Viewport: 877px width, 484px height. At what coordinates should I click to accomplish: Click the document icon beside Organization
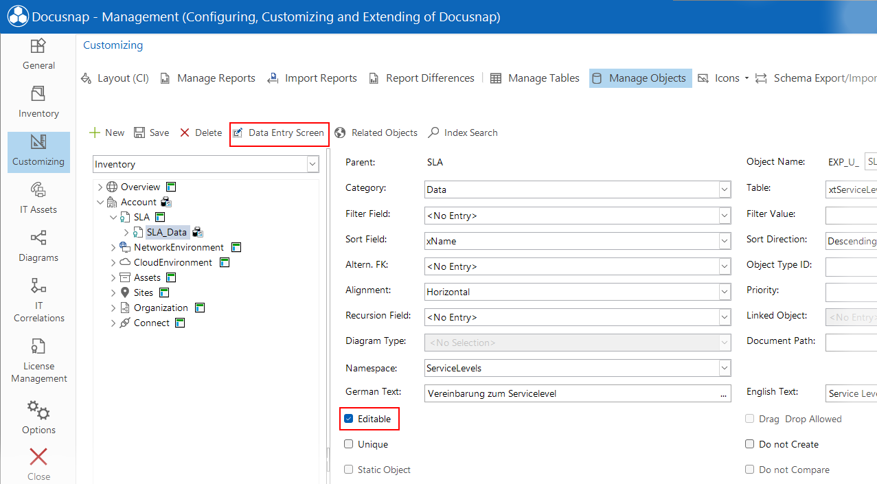pos(125,308)
